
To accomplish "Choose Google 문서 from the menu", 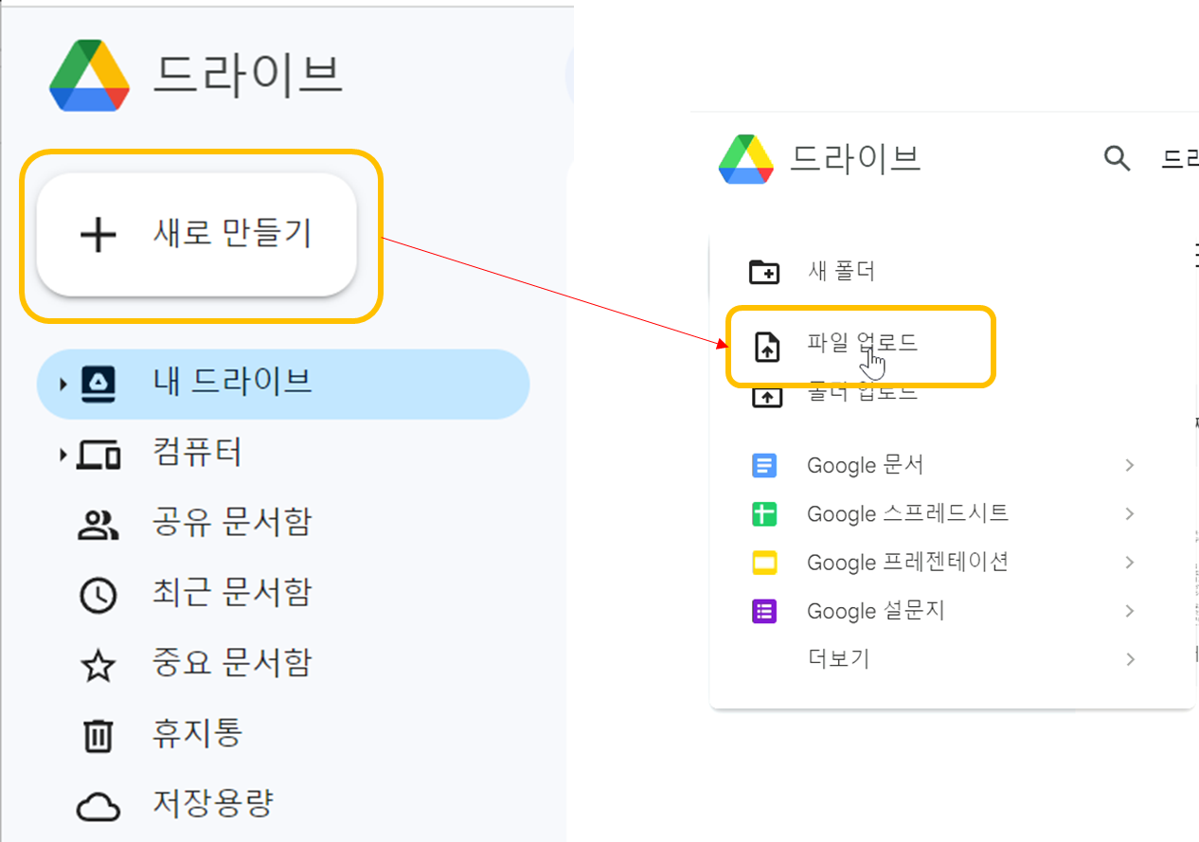I will click(x=865, y=465).
